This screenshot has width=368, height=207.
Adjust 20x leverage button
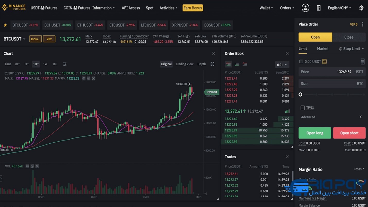[x=49, y=39]
